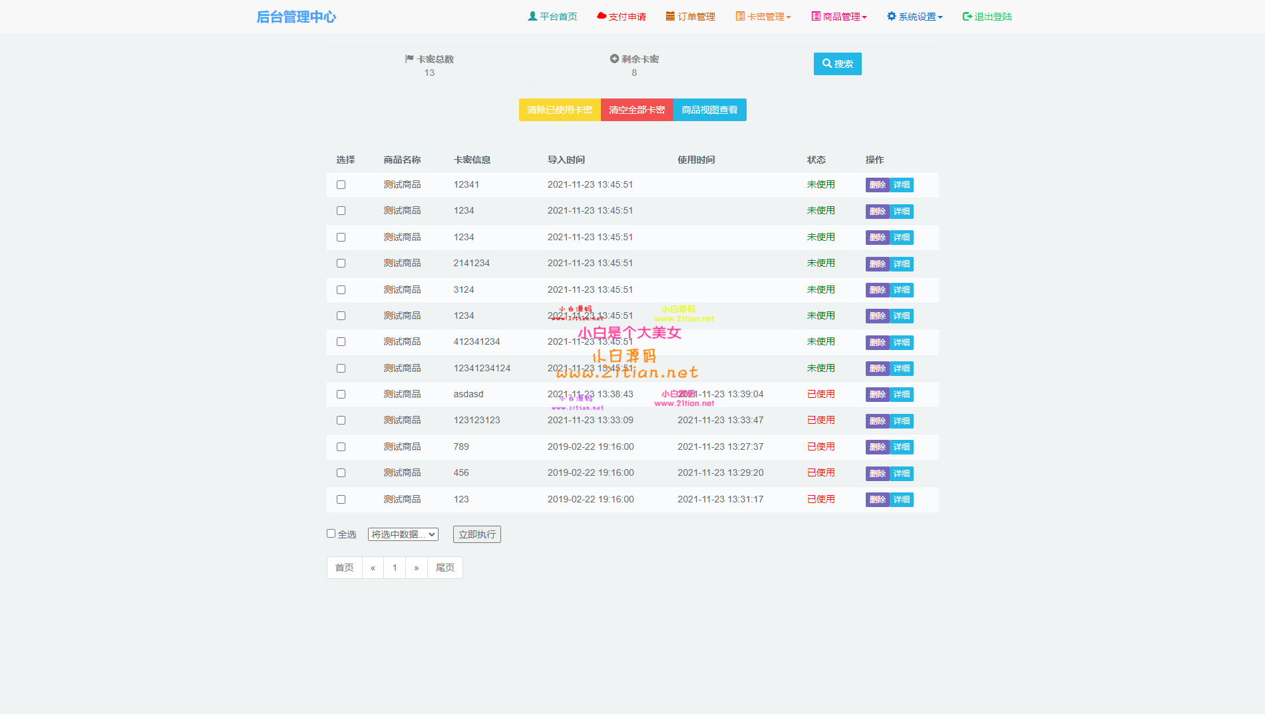Check the box for card key 456
The image size is (1265, 714).
point(341,472)
